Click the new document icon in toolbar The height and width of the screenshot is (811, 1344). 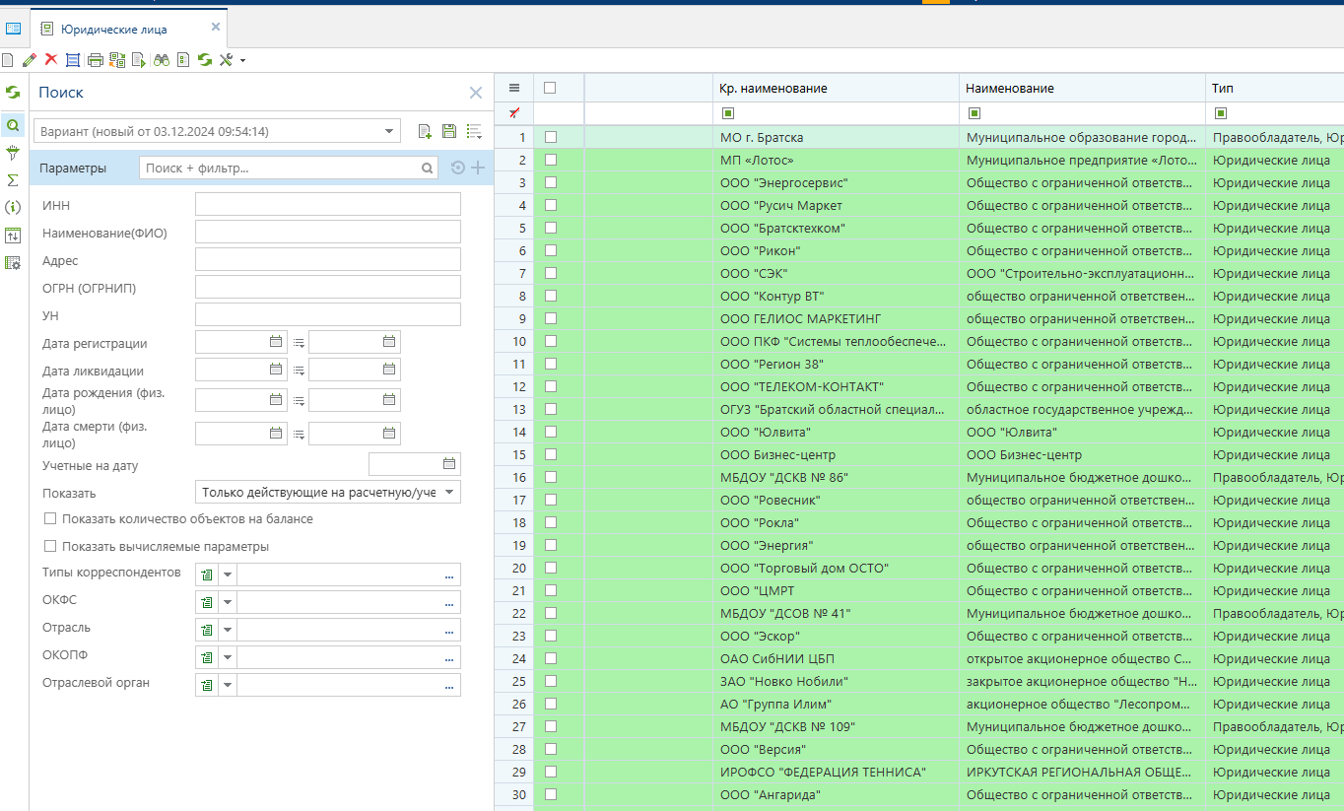8,60
